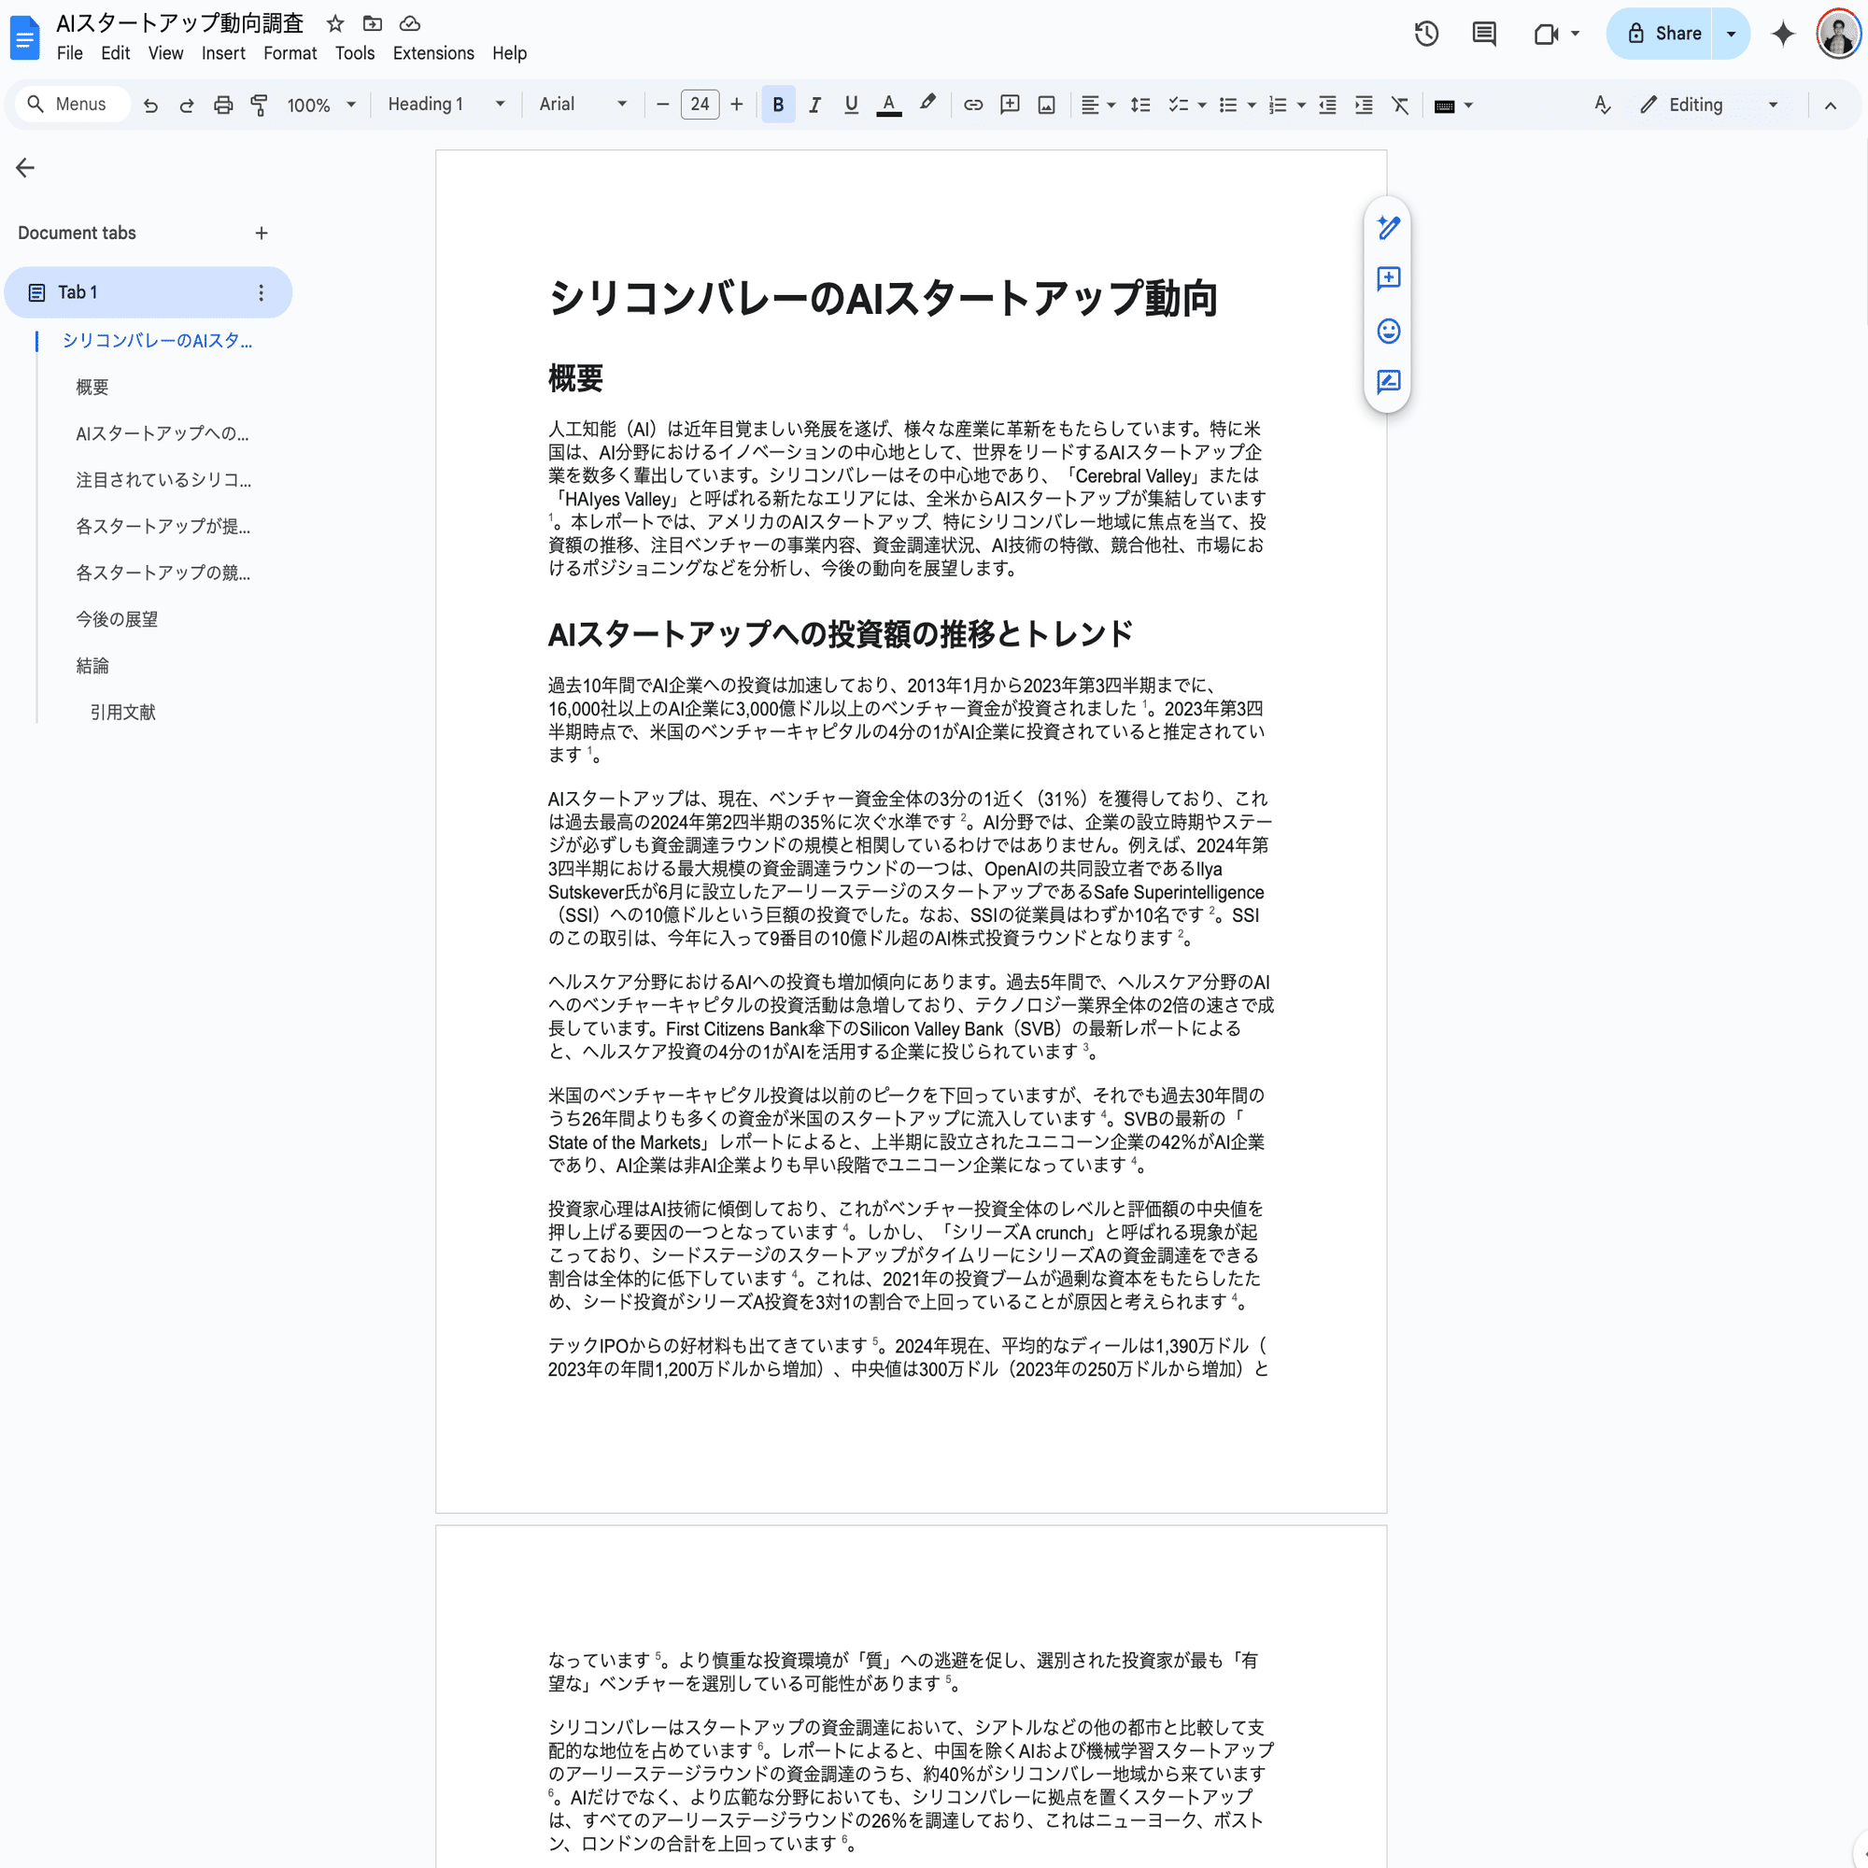Print the document

coord(223,105)
